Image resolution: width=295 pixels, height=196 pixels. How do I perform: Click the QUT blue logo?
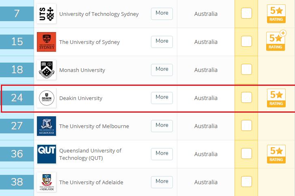(47, 154)
